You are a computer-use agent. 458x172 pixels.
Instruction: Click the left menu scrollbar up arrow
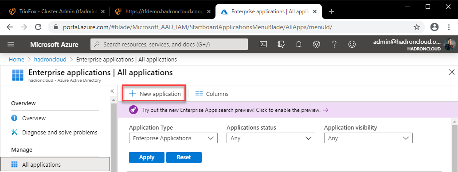[x=114, y=99]
